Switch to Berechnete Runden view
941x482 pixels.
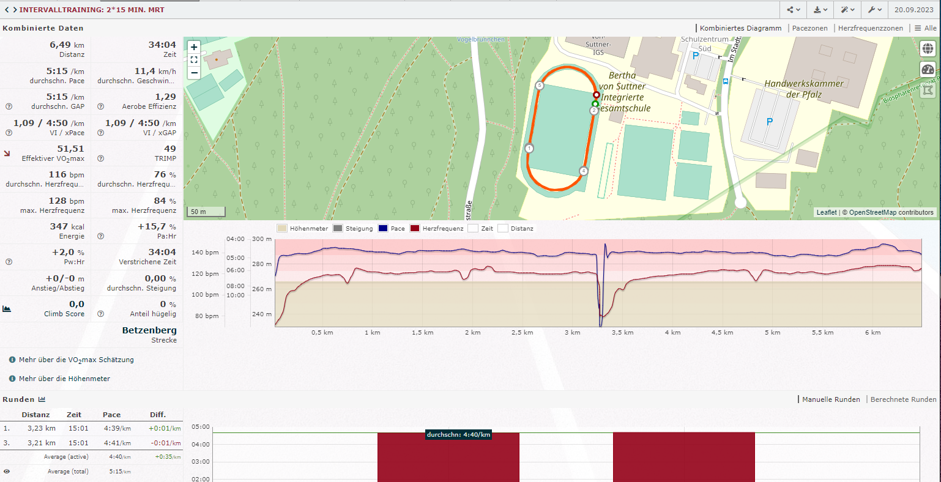(x=903, y=399)
